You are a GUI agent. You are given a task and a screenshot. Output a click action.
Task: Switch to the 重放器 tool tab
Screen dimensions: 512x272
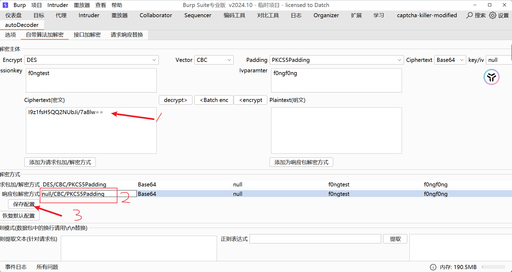120,15
